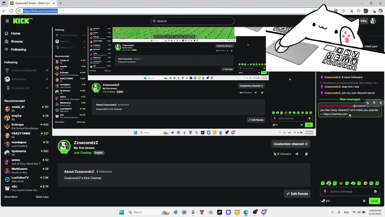385x217 pixels.
Task: Click the https://nezhna.com link in chat
Action: point(335,114)
